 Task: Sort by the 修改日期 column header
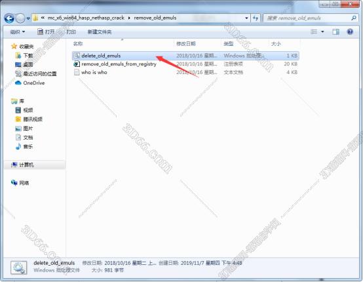click(x=186, y=43)
